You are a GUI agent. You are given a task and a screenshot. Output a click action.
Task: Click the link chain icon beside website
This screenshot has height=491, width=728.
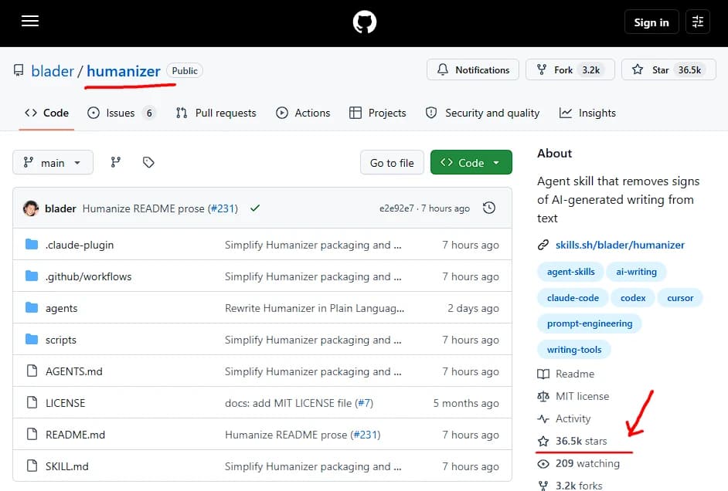pyautogui.click(x=543, y=245)
